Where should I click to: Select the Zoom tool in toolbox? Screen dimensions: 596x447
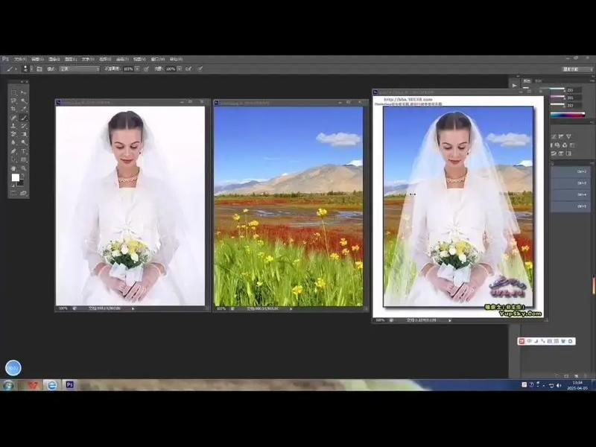point(24,168)
